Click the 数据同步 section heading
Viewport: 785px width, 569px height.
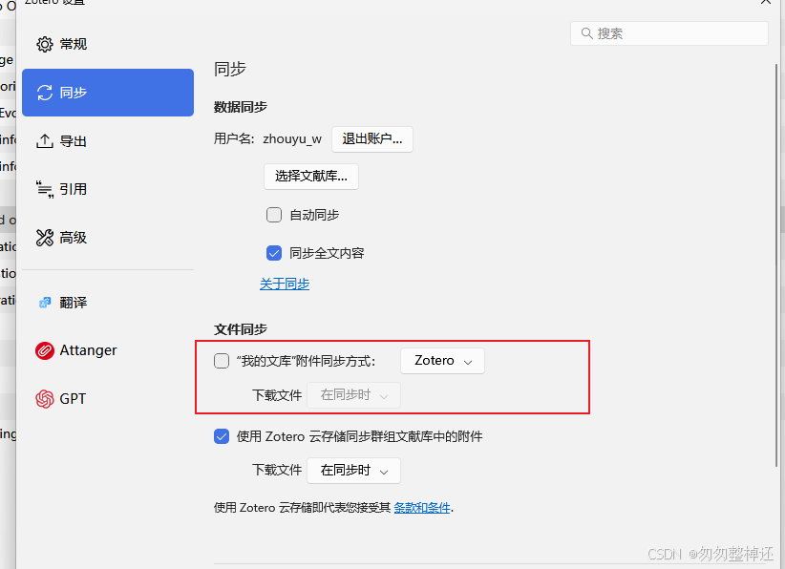tap(241, 107)
